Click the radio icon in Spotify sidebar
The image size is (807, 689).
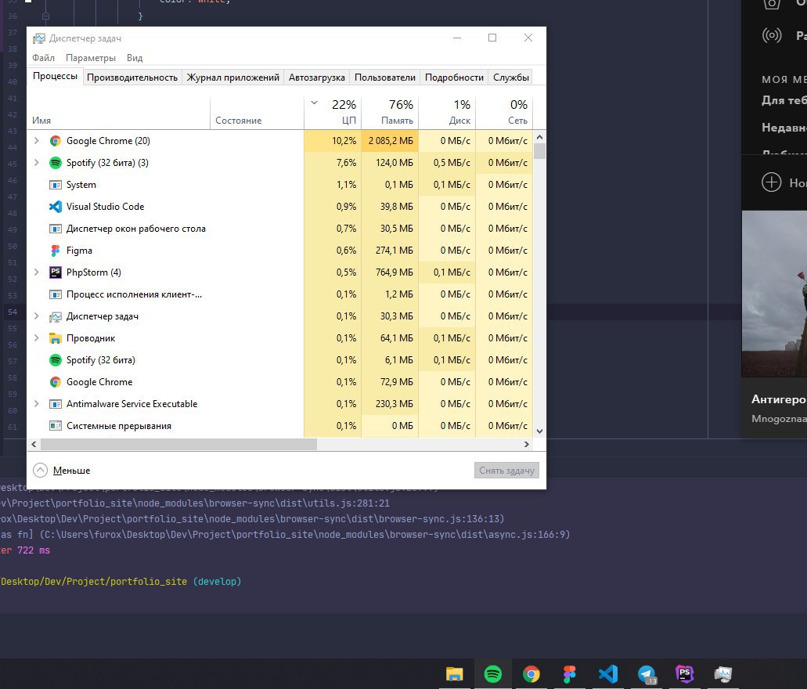[772, 35]
